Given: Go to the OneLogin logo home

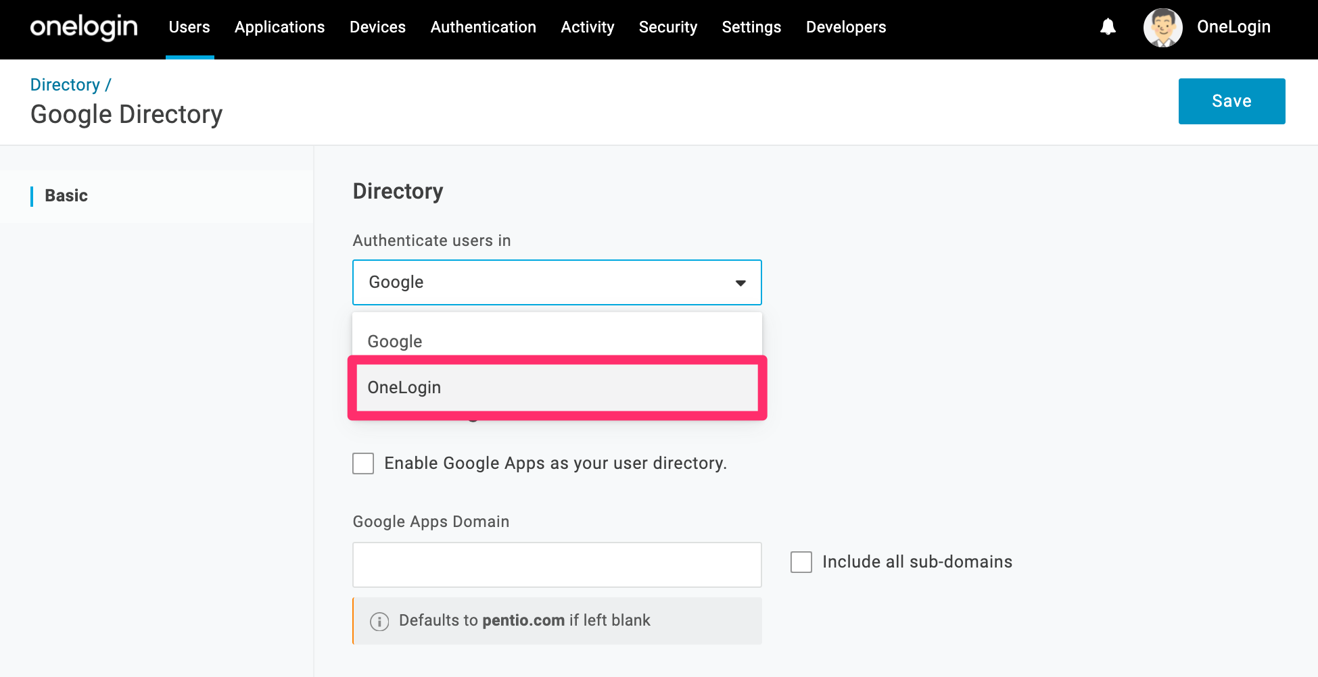Looking at the screenshot, I should (x=84, y=27).
